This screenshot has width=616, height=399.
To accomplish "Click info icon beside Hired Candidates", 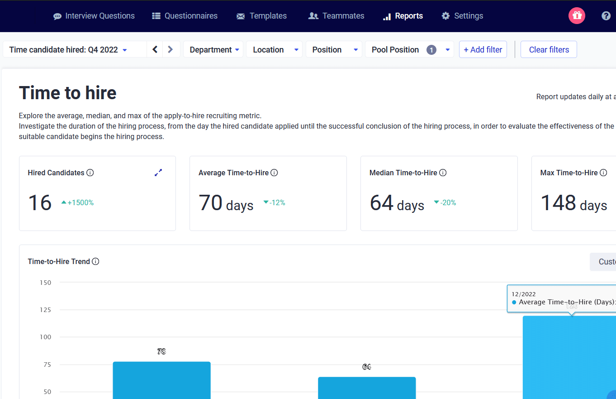I will 90,173.
